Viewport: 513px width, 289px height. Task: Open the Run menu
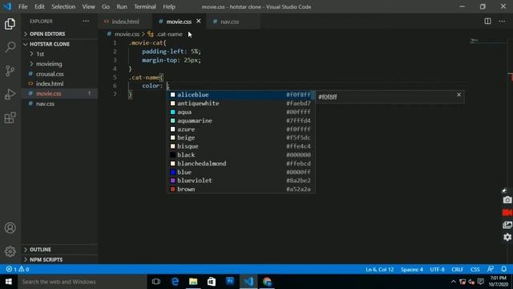[122, 6]
